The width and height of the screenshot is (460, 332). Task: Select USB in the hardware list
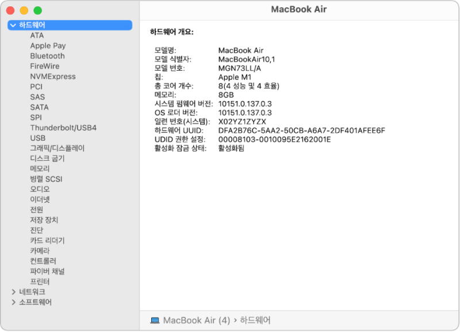[x=38, y=138]
